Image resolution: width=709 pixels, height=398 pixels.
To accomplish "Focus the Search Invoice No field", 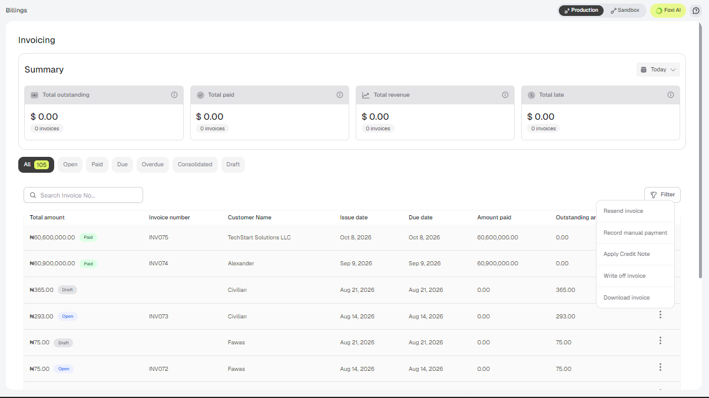I will (83, 195).
